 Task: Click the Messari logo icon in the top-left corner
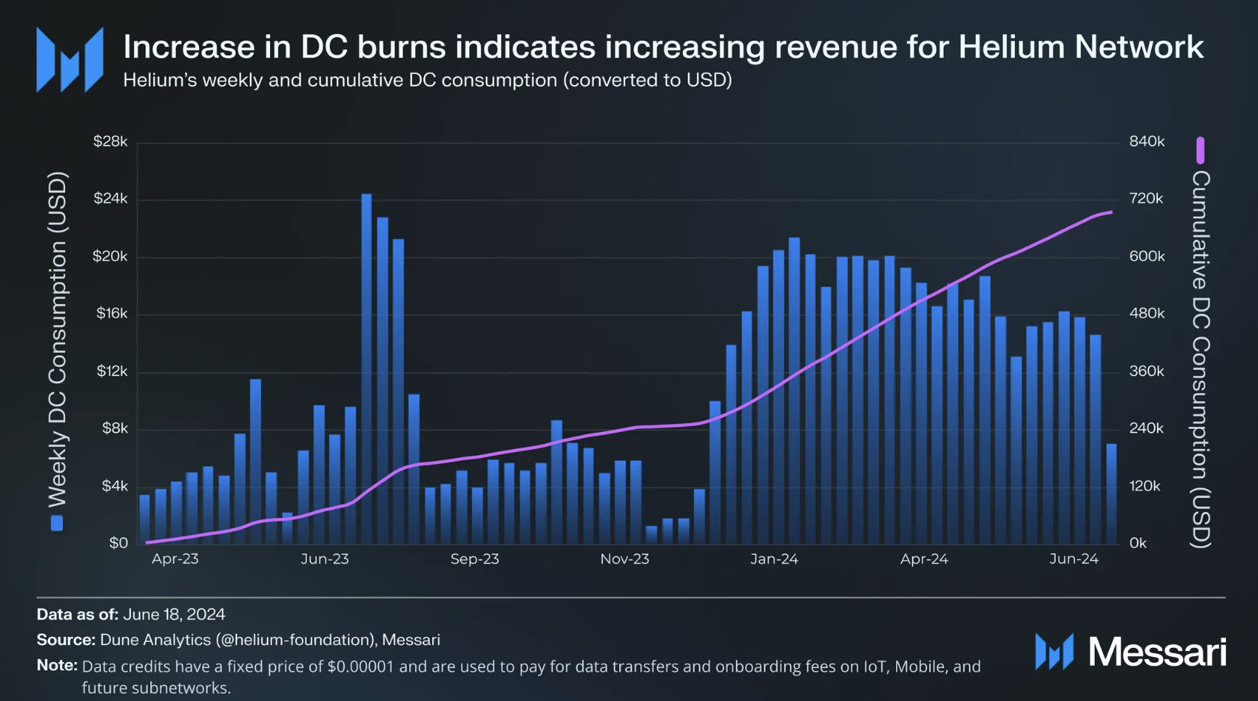click(x=70, y=60)
